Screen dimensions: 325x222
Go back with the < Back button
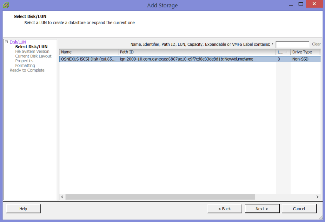(x=225, y=209)
